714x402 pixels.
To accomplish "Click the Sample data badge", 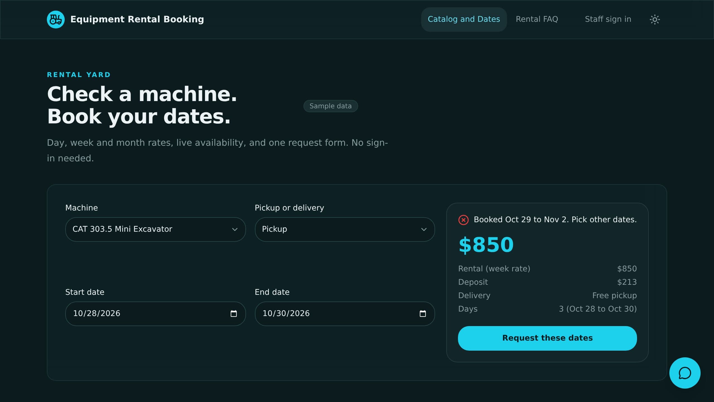I will click(331, 106).
